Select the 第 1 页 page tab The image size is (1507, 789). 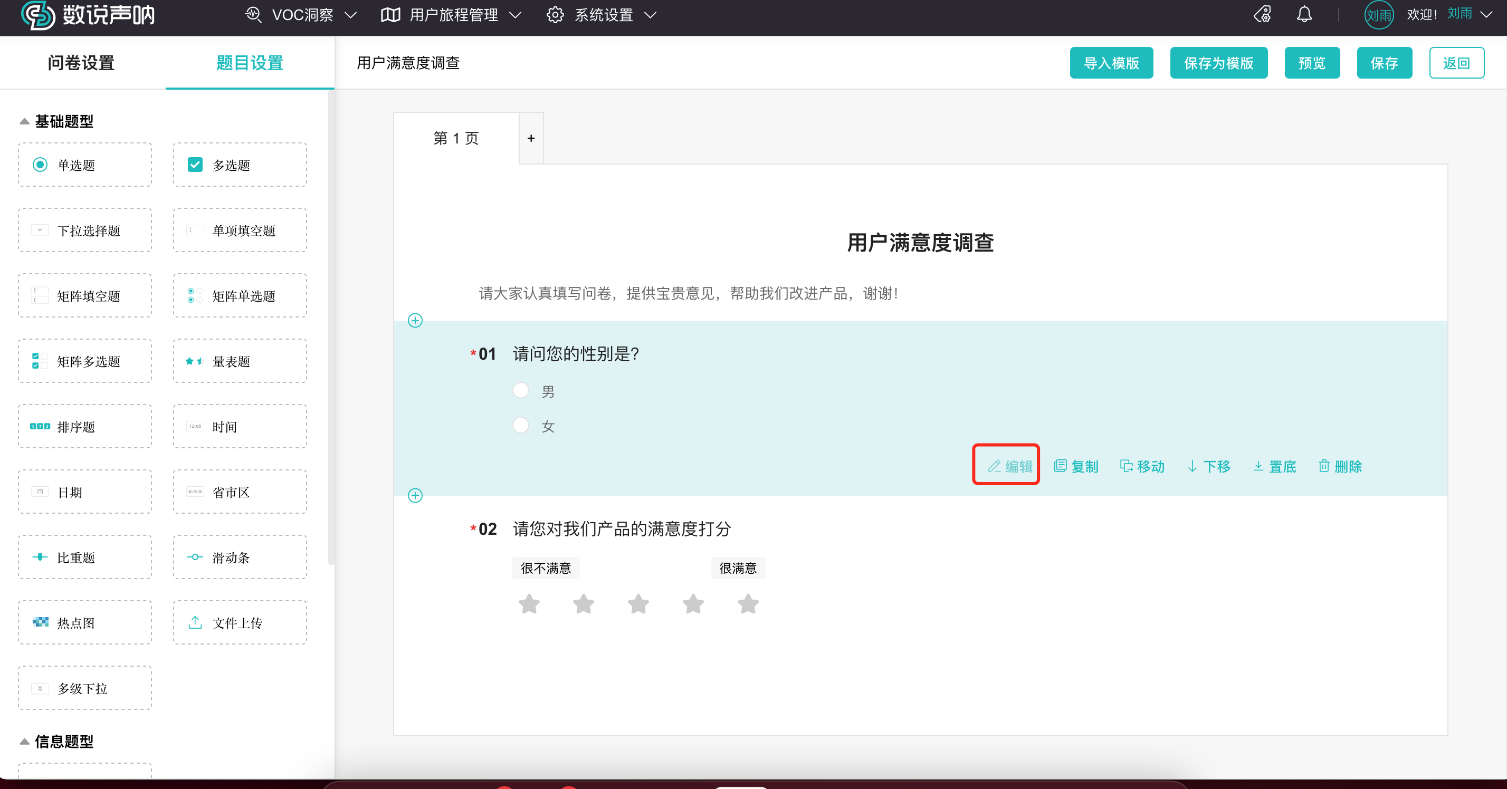tap(456, 139)
